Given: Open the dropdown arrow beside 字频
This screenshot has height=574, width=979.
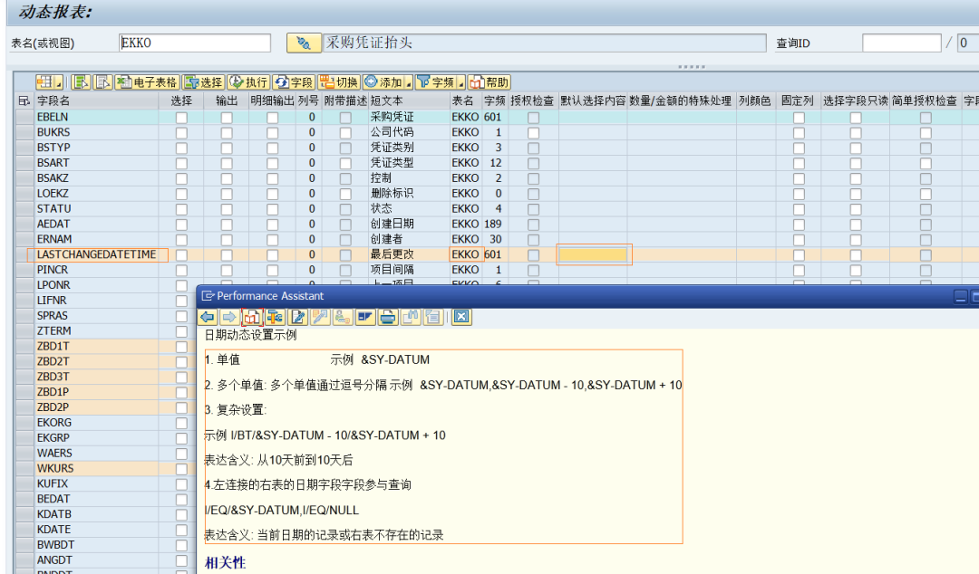Looking at the screenshot, I should click(x=461, y=82).
